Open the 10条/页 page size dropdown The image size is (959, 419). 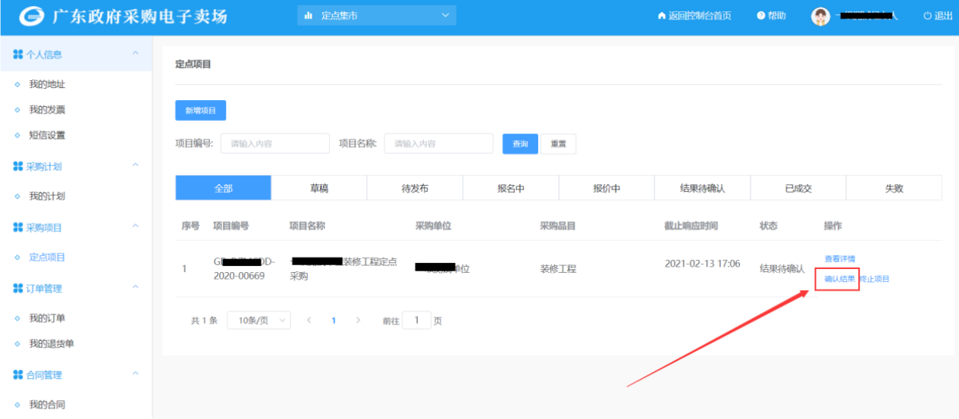(x=259, y=321)
